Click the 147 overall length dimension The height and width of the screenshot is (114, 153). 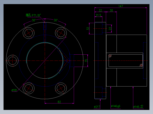[121, 6]
